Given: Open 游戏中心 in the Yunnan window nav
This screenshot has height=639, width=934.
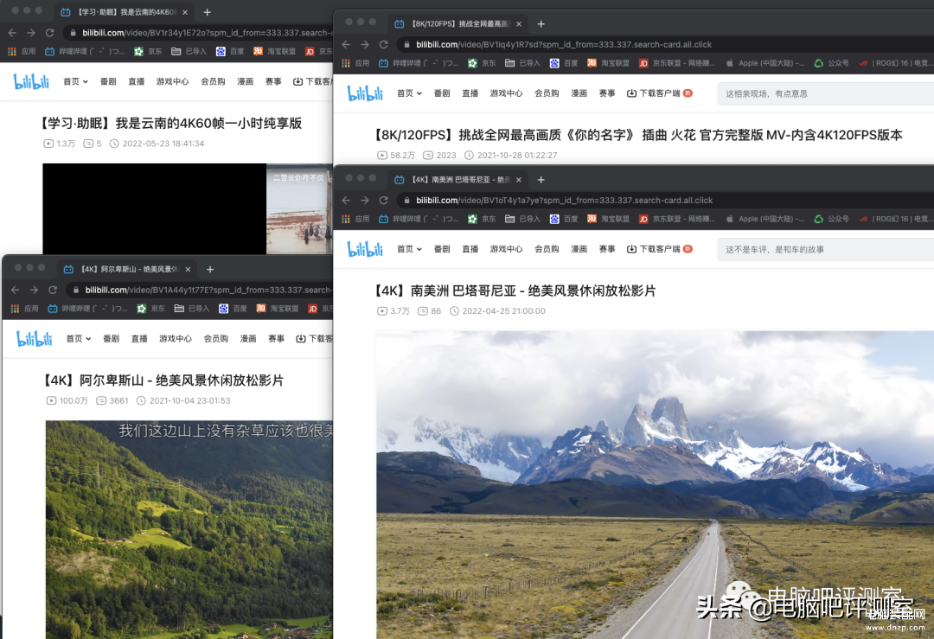Looking at the screenshot, I should [x=172, y=81].
